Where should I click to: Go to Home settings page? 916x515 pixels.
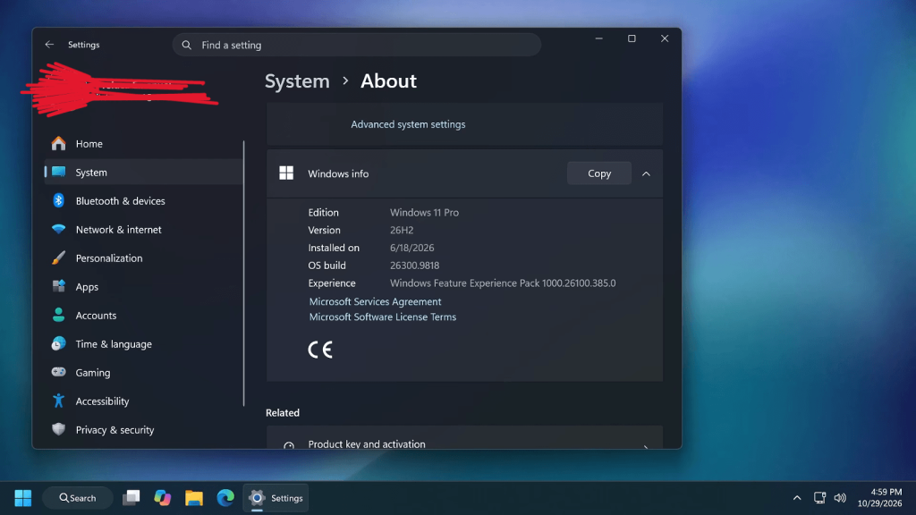tap(144, 143)
